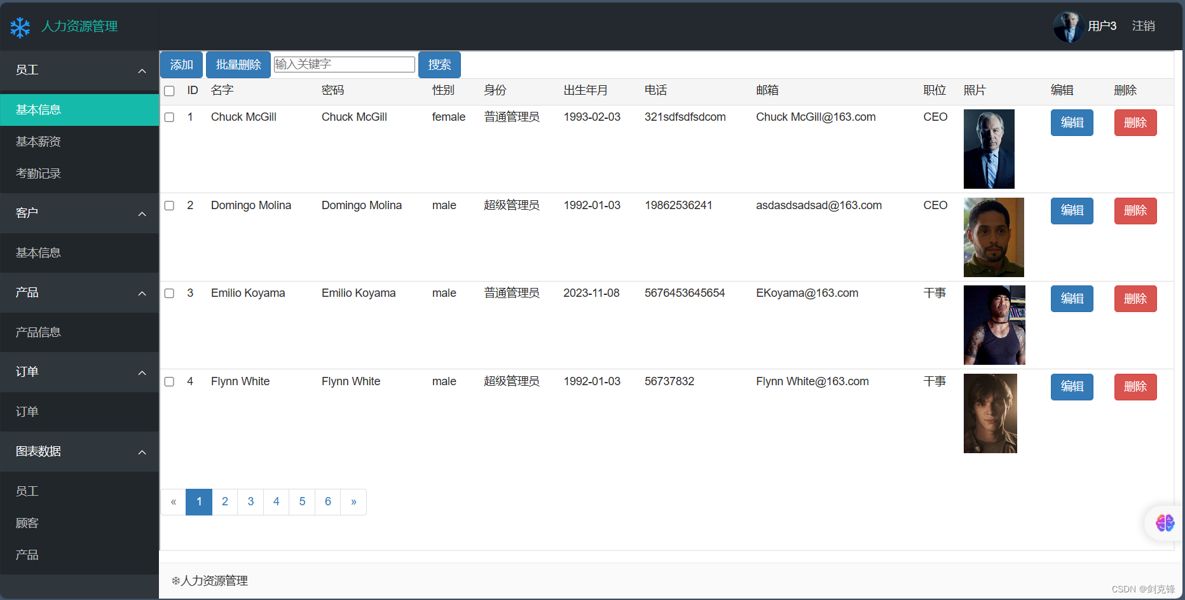
Task: Open the 基本薪资 sidebar menu item
Action: [x=38, y=141]
